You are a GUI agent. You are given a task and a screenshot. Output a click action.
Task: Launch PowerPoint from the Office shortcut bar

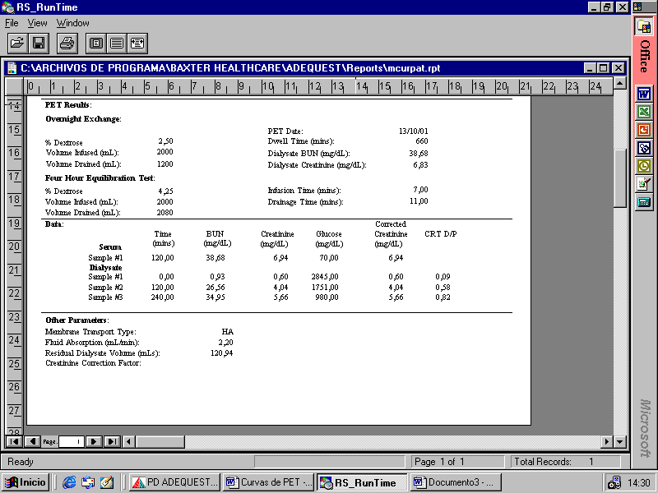[x=645, y=129]
